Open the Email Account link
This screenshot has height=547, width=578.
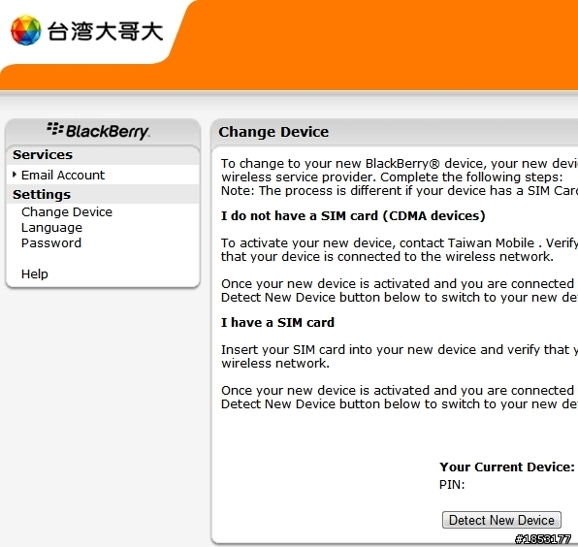63,176
